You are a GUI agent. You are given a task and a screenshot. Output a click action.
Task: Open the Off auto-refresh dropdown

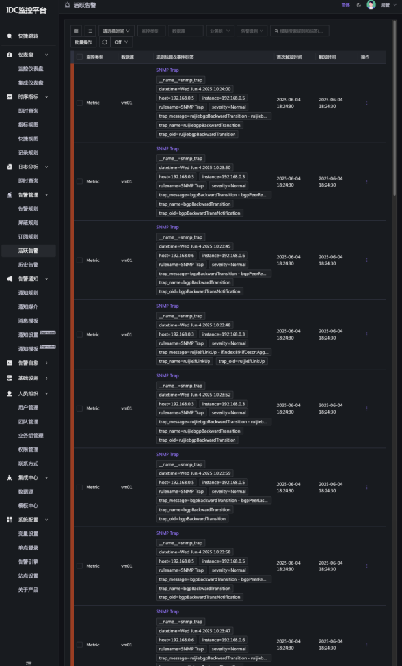point(121,42)
